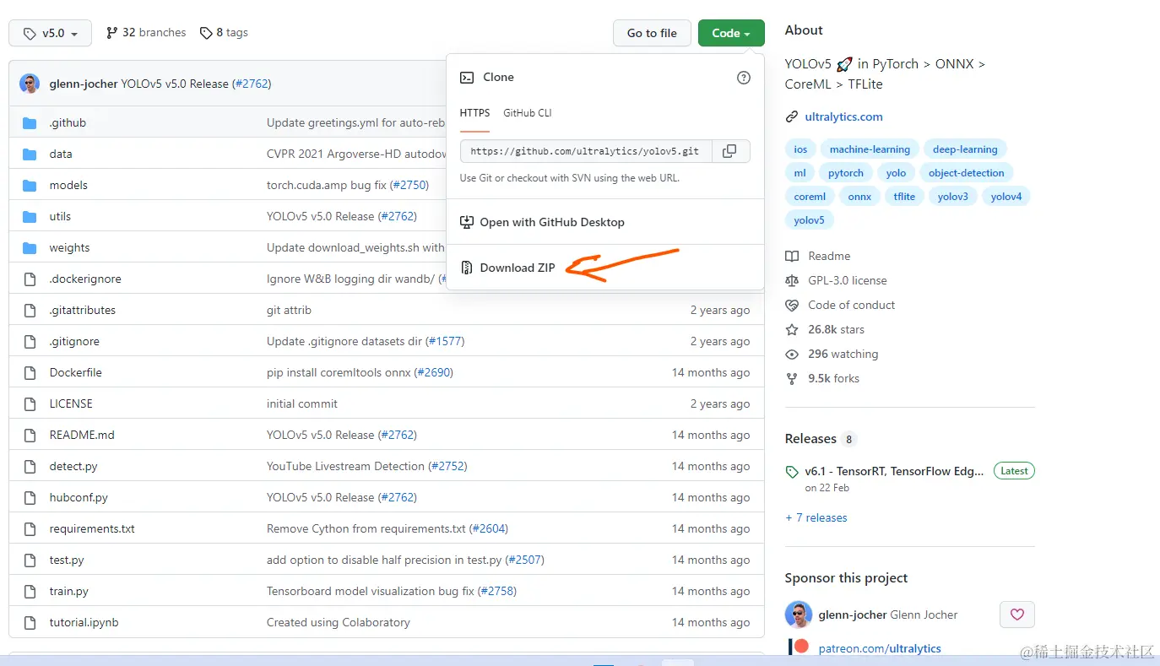Open the Code of conduct link
Image resolution: width=1160 pixels, height=666 pixels.
pyautogui.click(x=852, y=306)
